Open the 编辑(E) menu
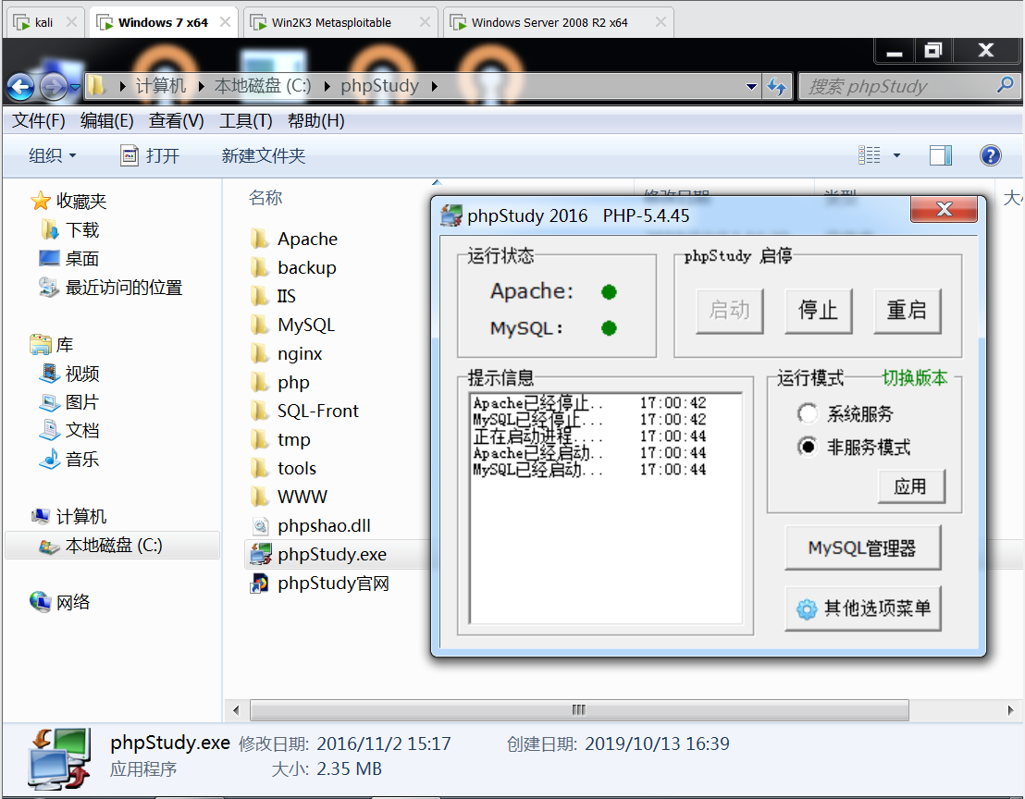Image resolution: width=1025 pixels, height=799 pixels. [x=106, y=121]
